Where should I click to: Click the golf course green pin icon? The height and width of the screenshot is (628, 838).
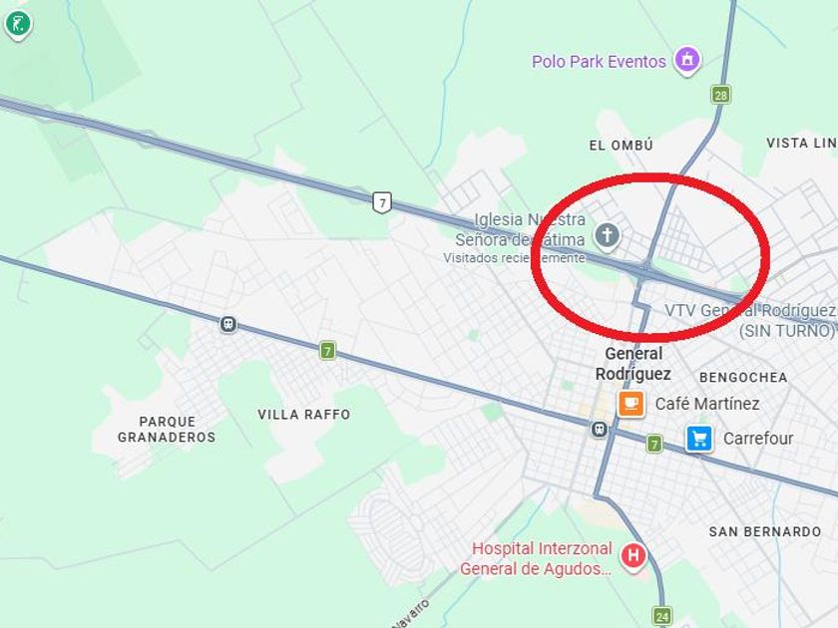[19, 24]
